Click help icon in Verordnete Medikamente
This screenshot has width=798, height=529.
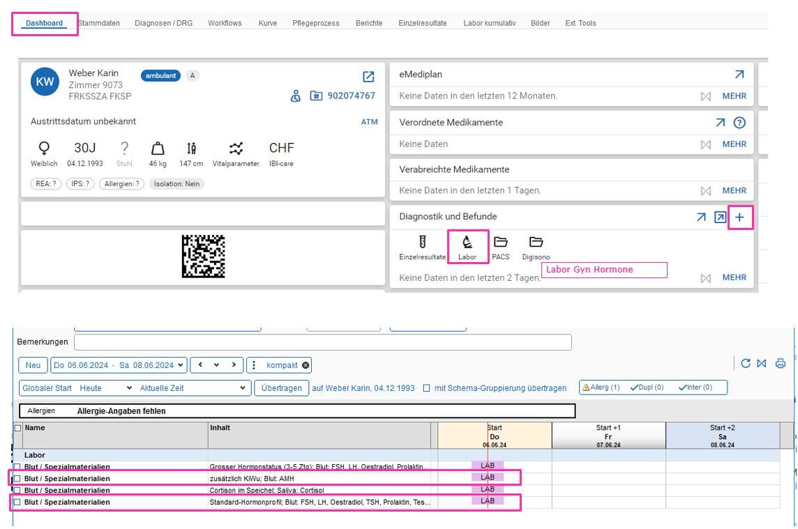740,123
